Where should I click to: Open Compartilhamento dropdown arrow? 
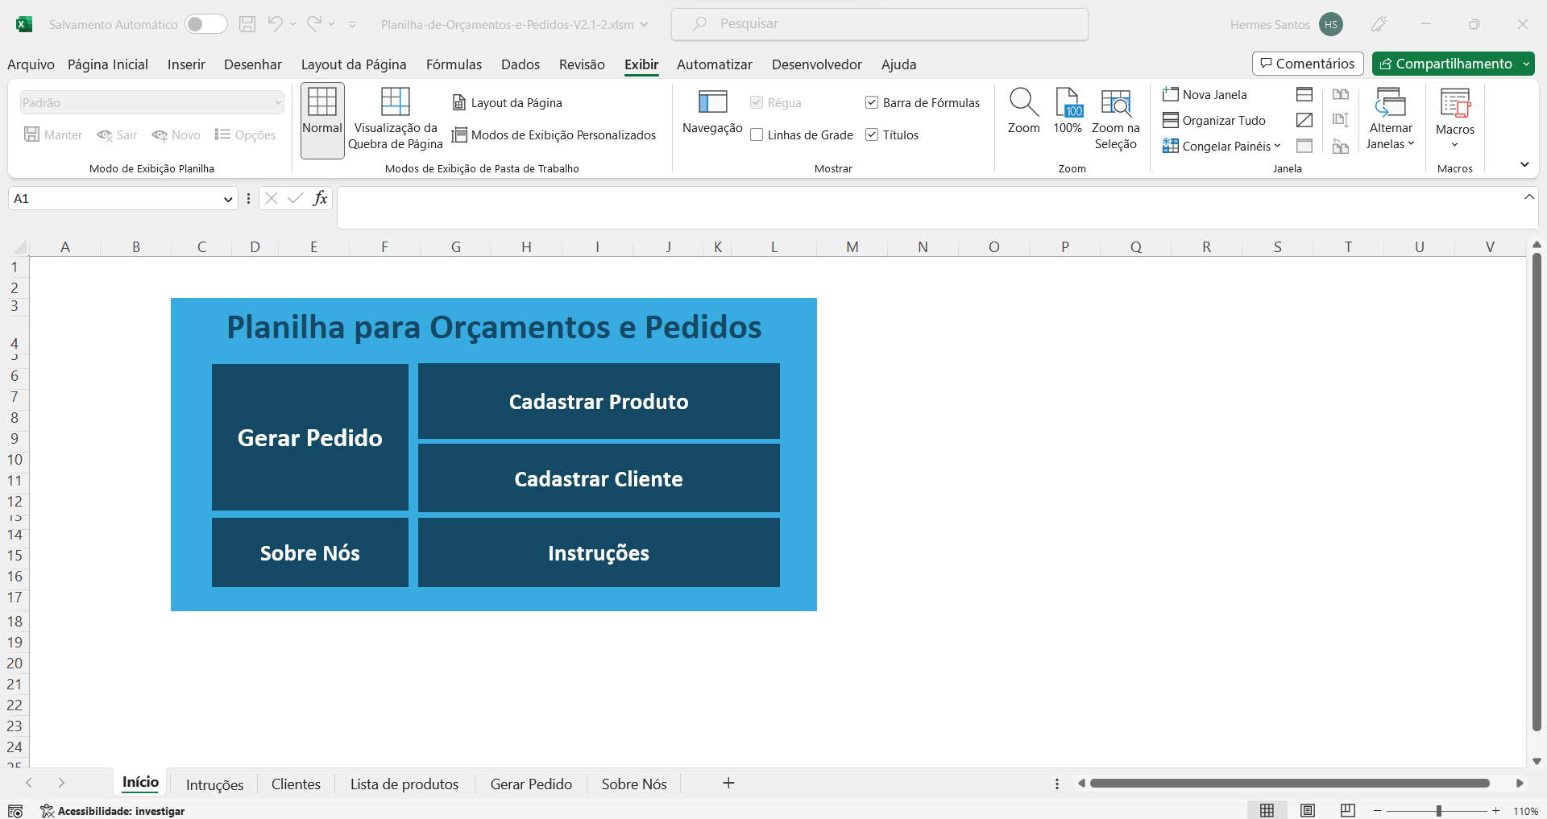[x=1526, y=64]
